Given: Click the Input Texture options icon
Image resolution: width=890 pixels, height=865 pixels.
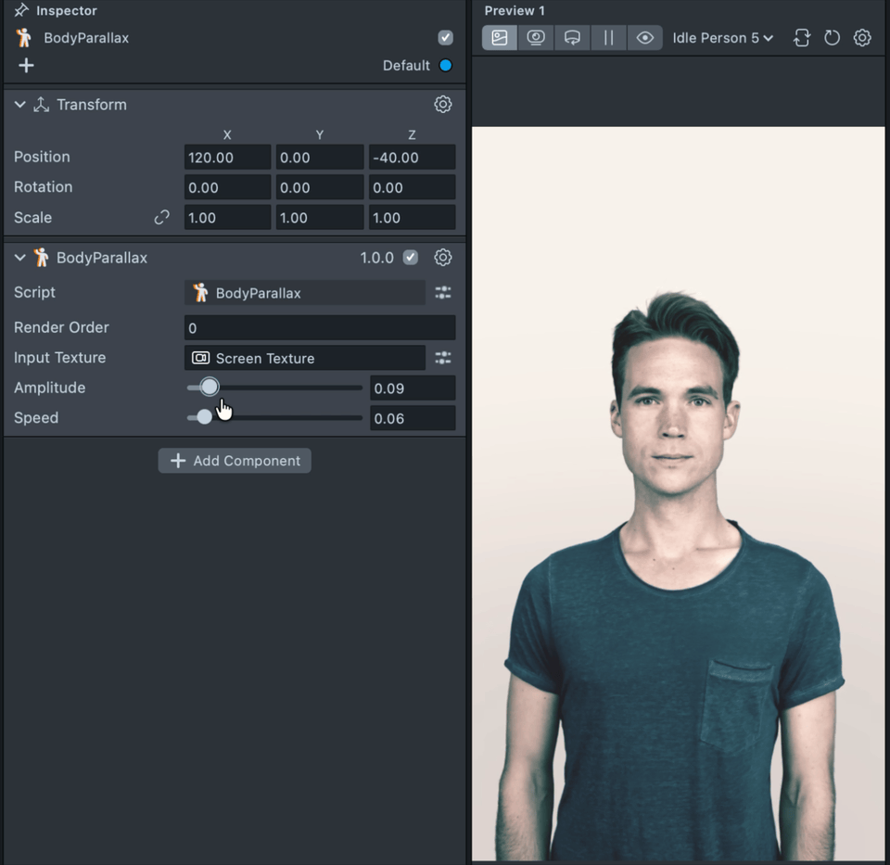Looking at the screenshot, I should [x=443, y=358].
